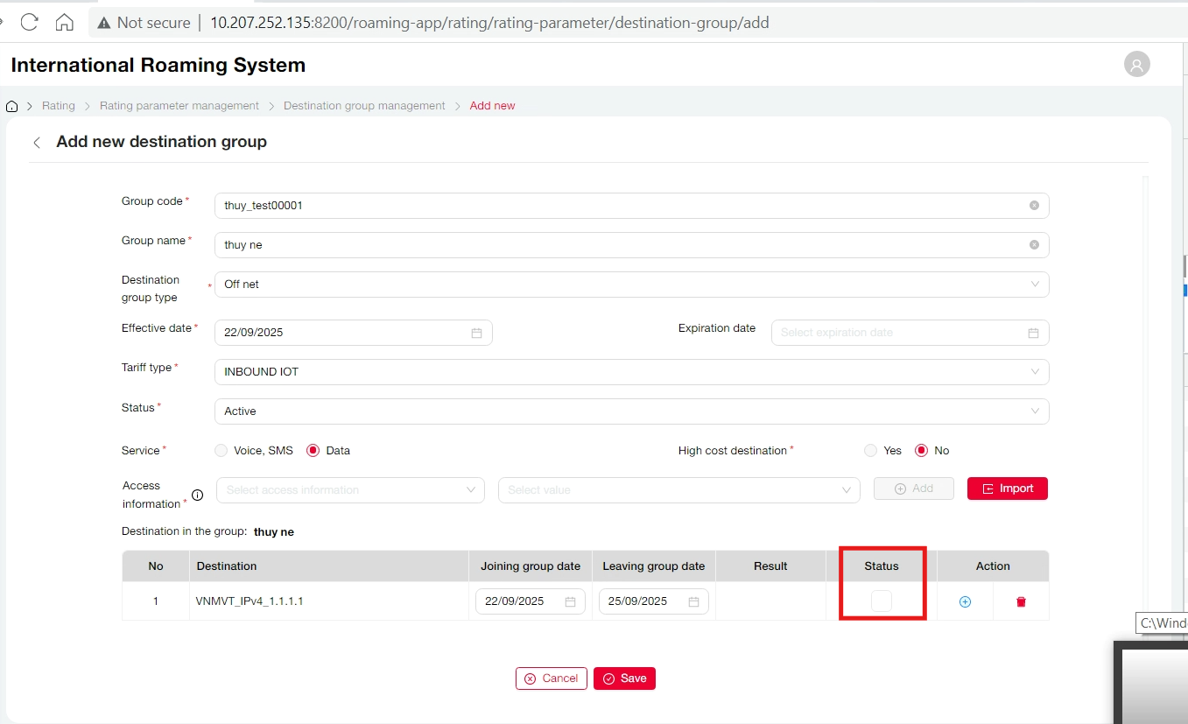Click the Expiration date input field
The image size is (1188, 724).
(x=900, y=333)
